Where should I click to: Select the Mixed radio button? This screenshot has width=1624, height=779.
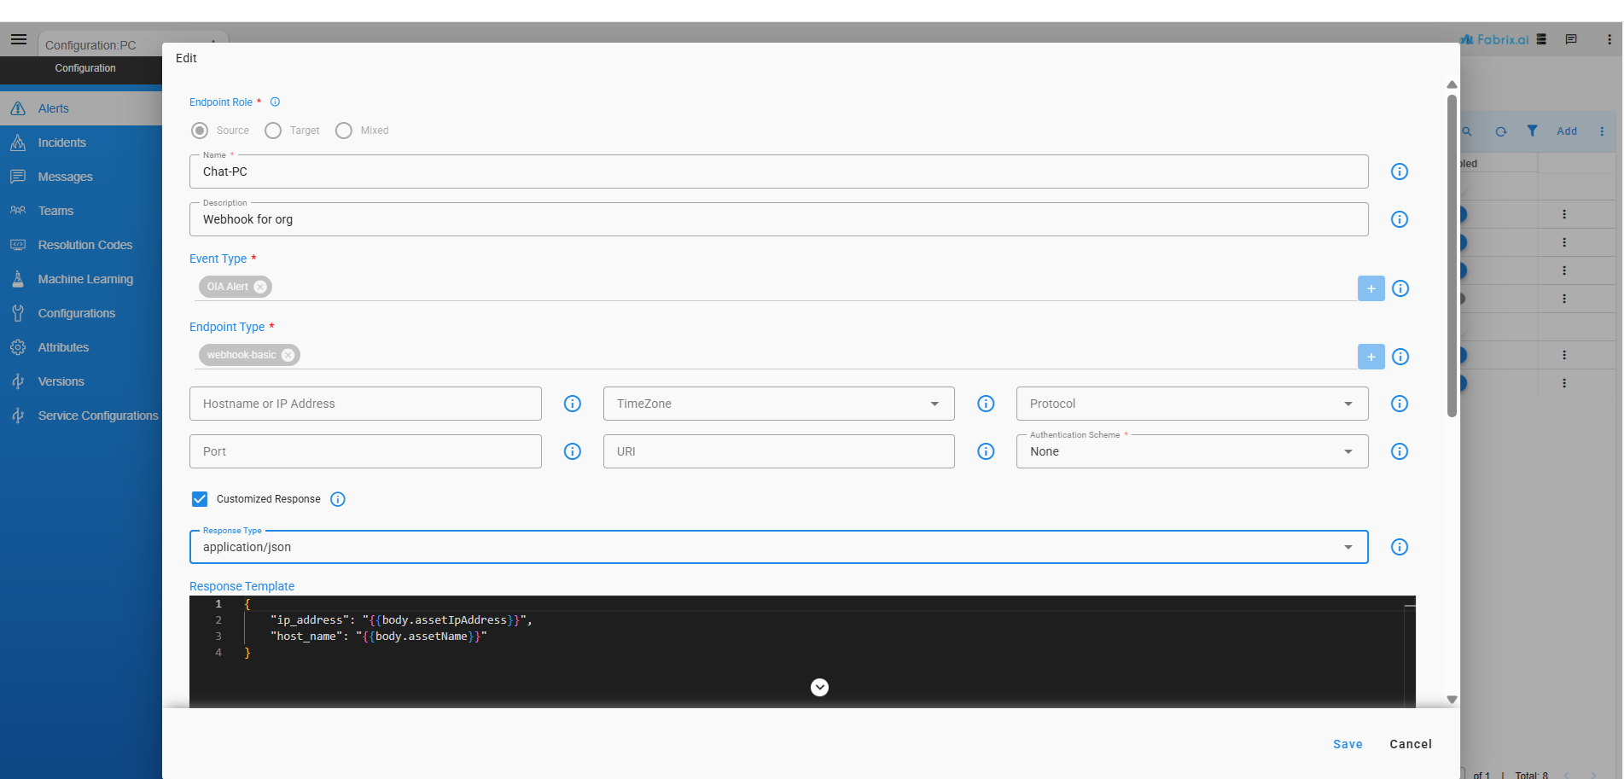(344, 131)
